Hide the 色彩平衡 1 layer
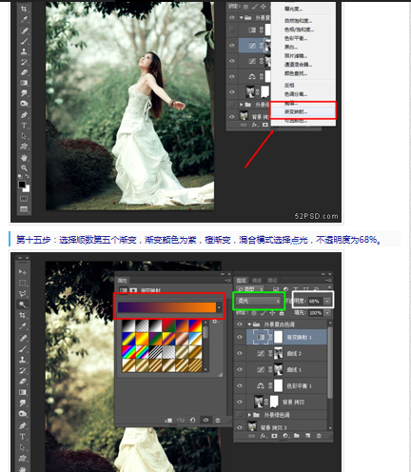Screen dimensions: 411x472 coord(240,385)
